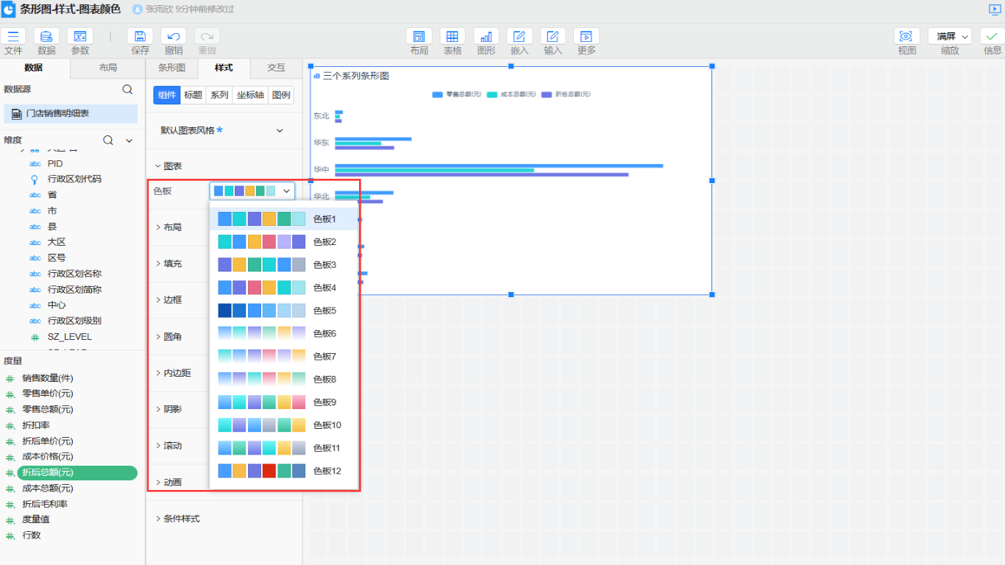
Task: Select the 坐标轴 segment in style options
Action: pyautogui.click(x=250, y=95)
